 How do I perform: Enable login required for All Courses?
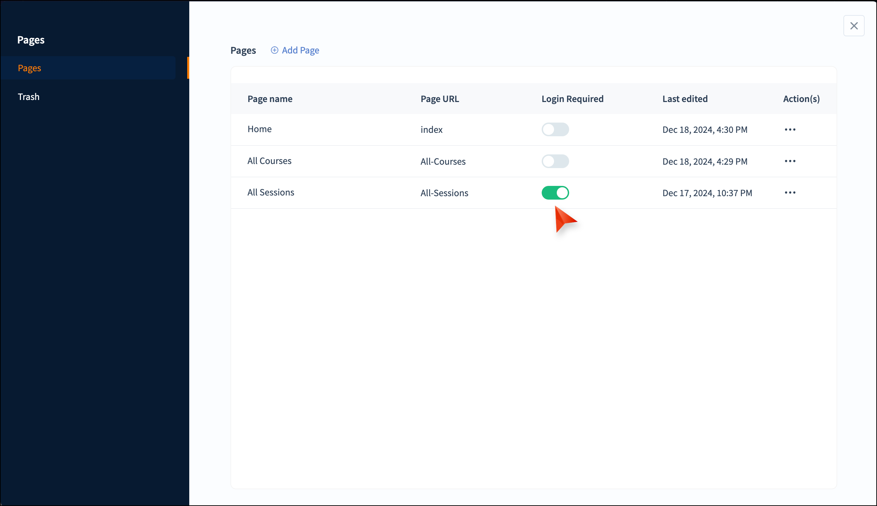[555, 161]
